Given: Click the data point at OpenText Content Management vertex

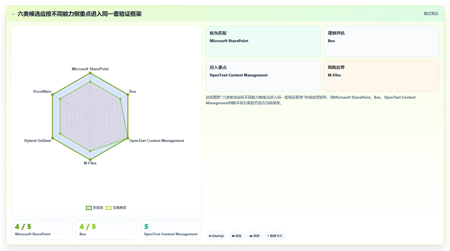Looking at the screenshot, I should (128, 138).
